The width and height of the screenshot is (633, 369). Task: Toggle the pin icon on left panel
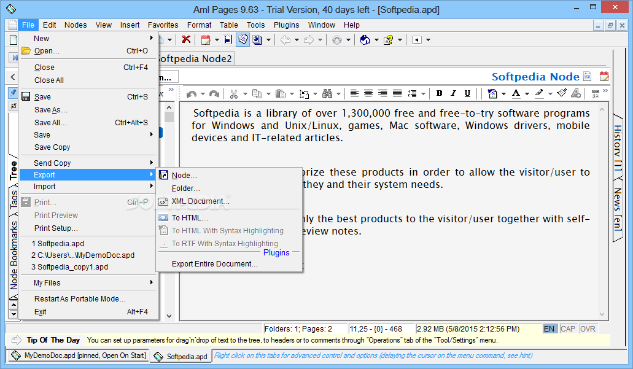pyautogui.click(x=14, y=93)
